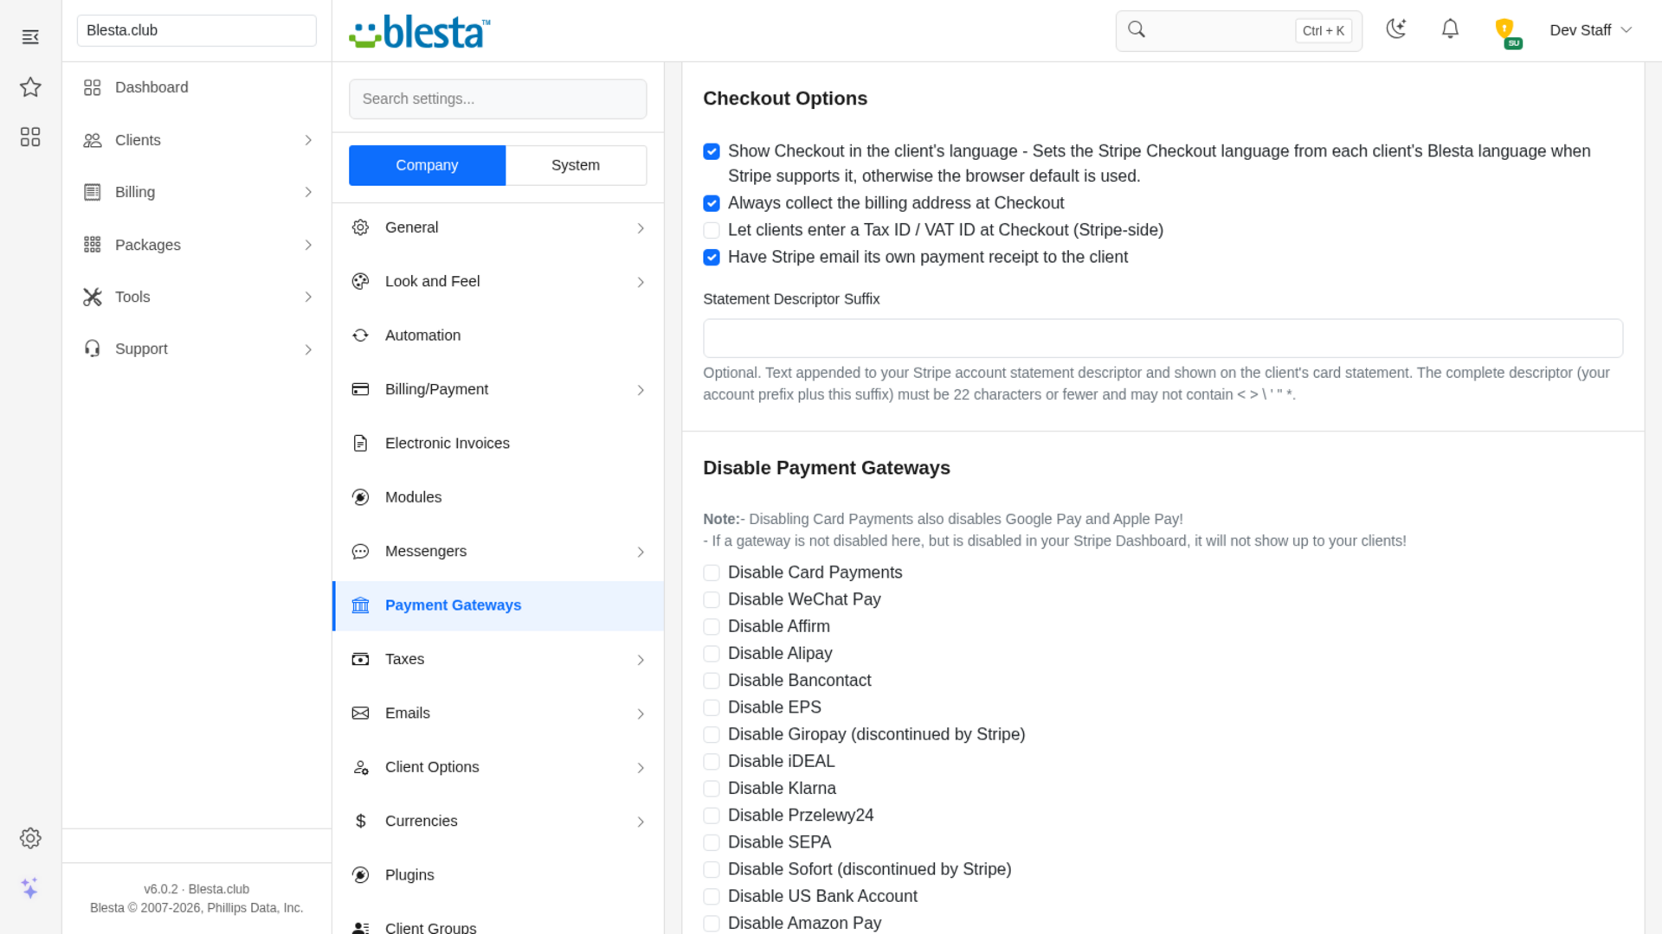Check Disable WeChat Pay
1662x934 pixels.
coord(712,599)
